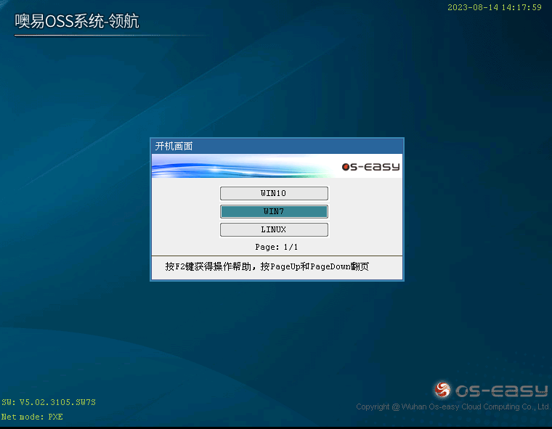
Task: Click the large OS-easy wordmark at bottom right
Action: click(x=501, y=391)
